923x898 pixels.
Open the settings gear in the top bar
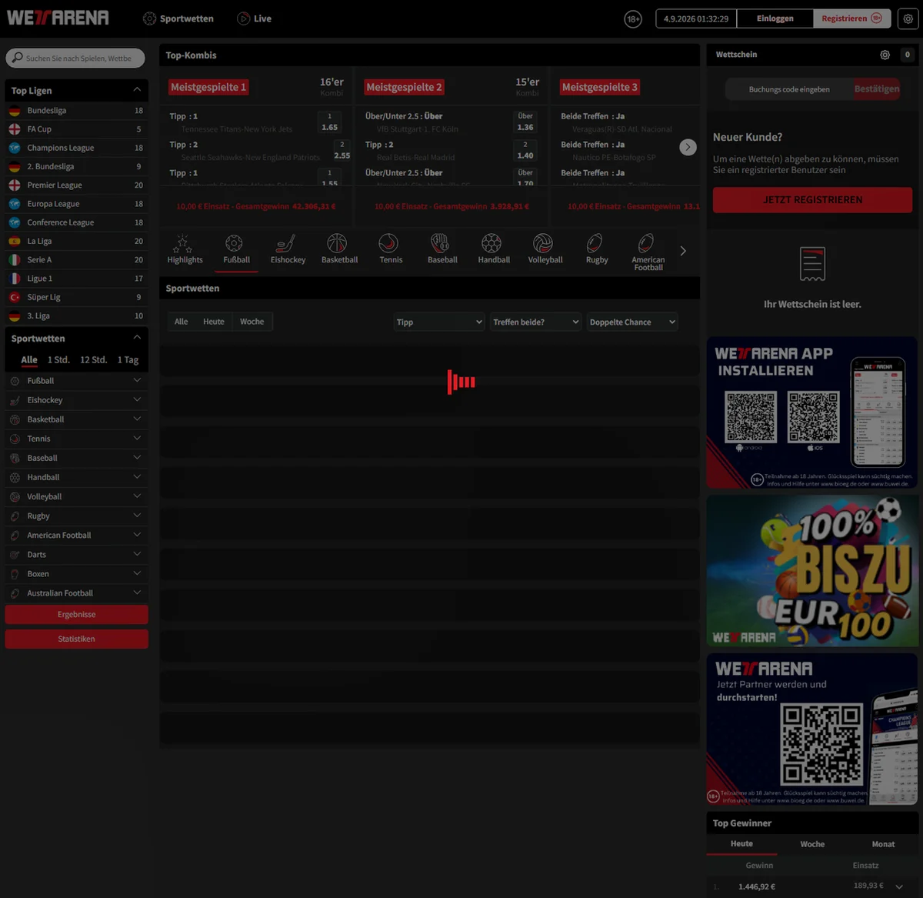(x=908, y=18)
